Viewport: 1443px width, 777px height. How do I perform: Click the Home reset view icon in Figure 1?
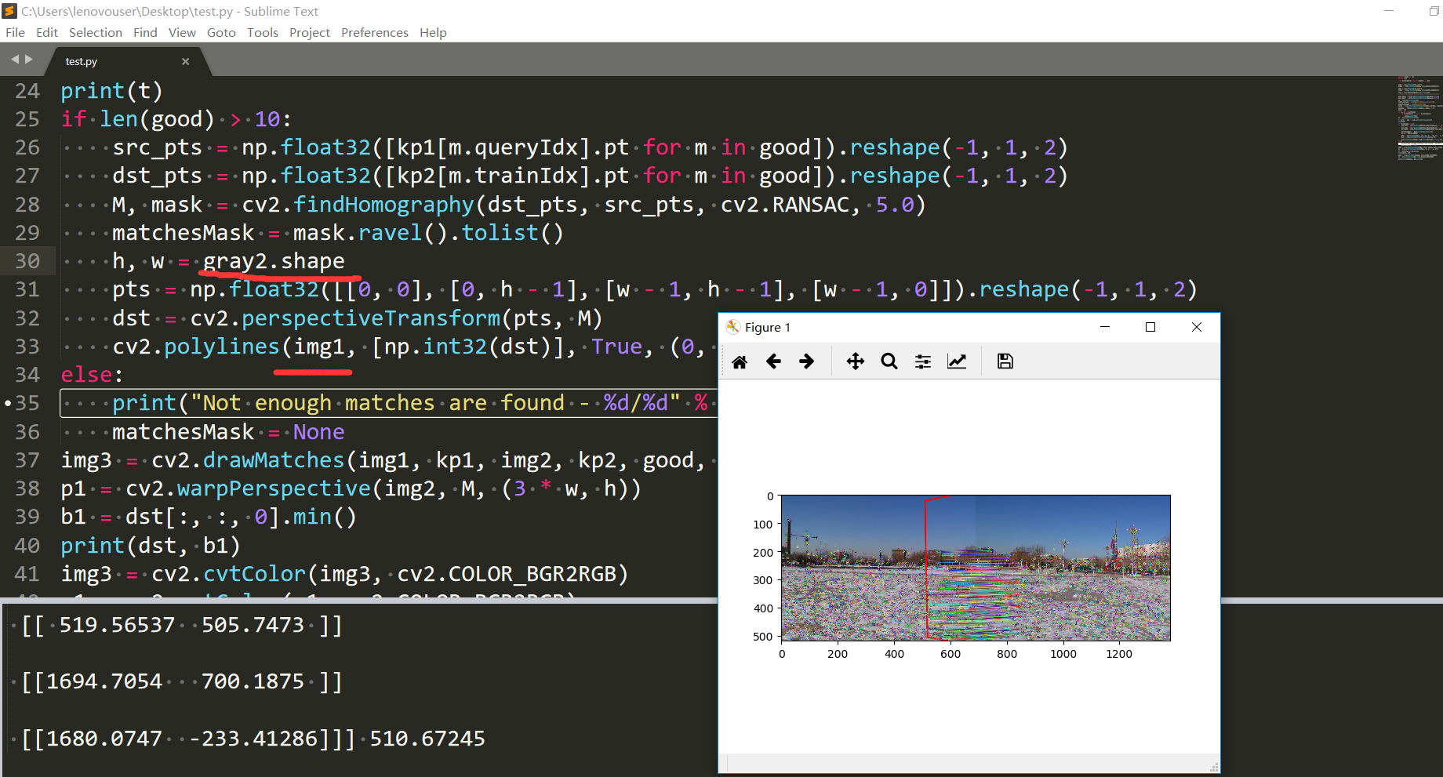coord(740,361)
